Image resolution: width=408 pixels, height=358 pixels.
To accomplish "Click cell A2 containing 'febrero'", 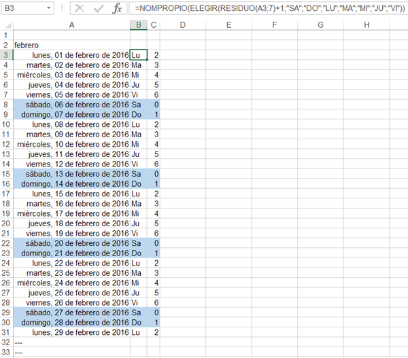I will coord(71,45).
